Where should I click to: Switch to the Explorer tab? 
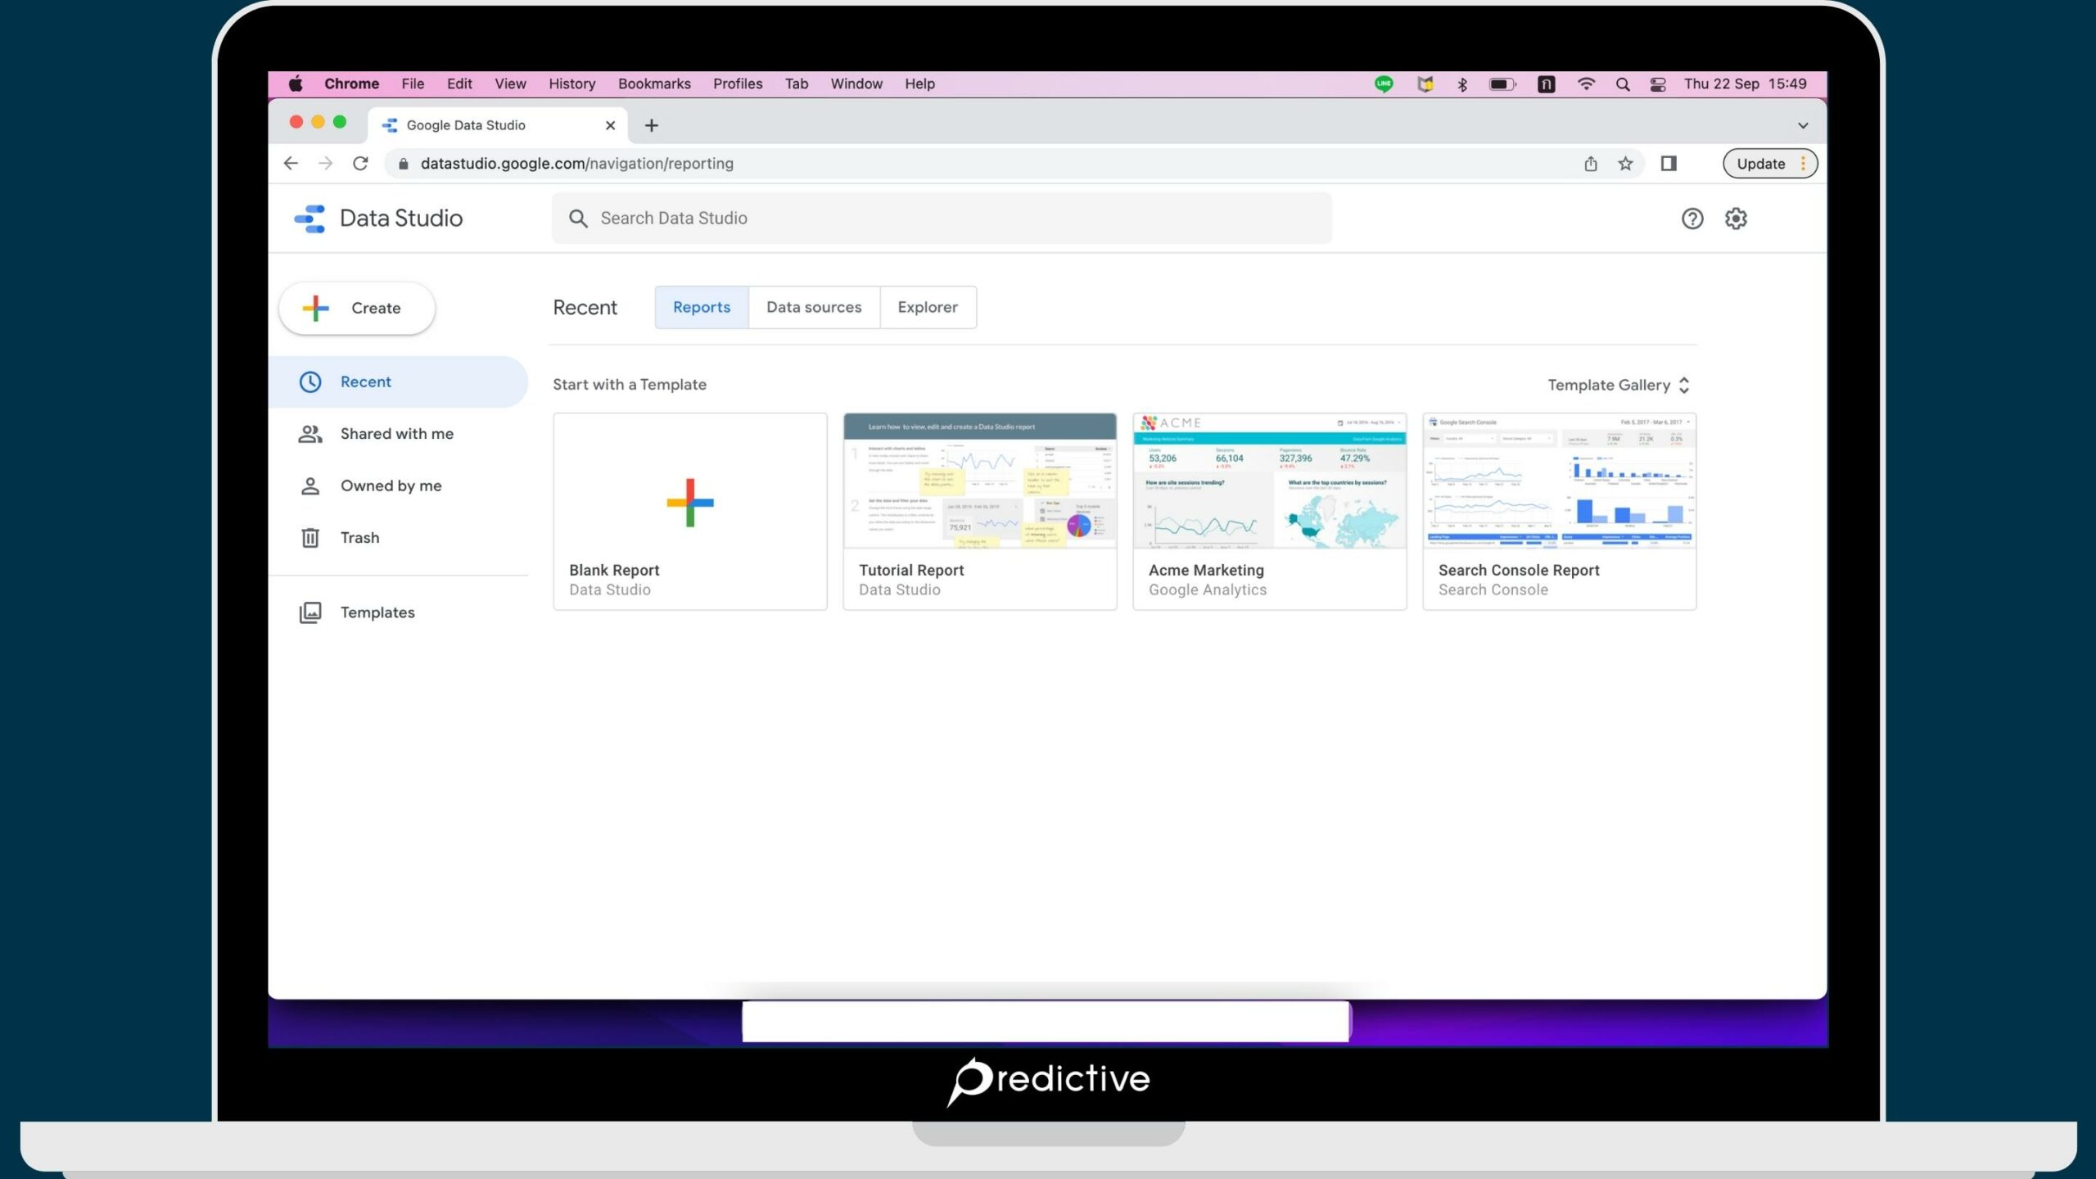coord(928,307)
